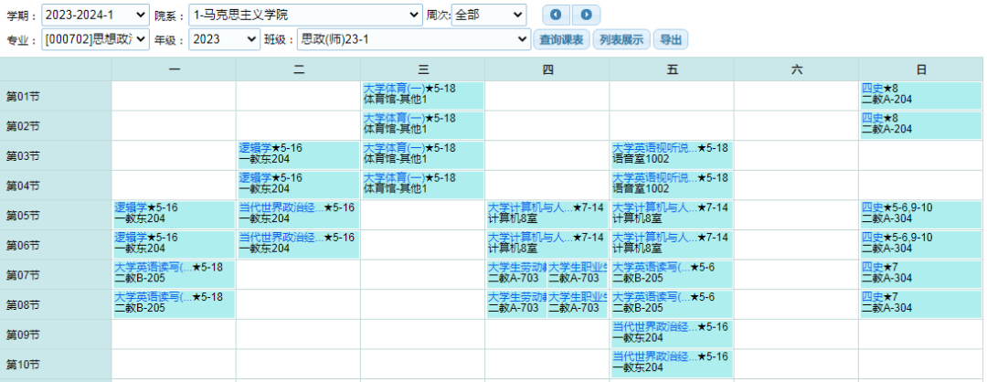
Task: Click the 第01节 period label
Action: pyautogui.click(x=23, y=96)
